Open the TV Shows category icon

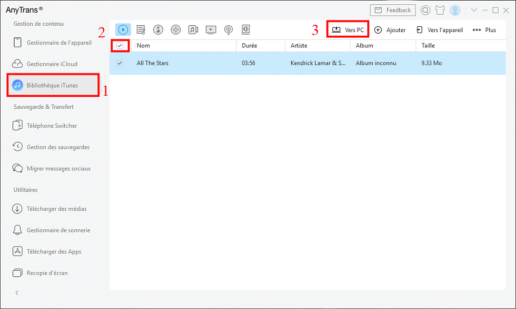(x=211, y=30)
